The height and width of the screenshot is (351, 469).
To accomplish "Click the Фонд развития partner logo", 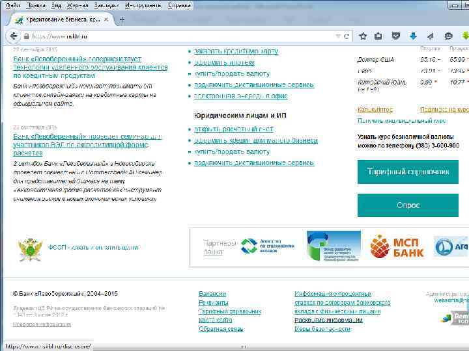I will click(x=334, y=246).
